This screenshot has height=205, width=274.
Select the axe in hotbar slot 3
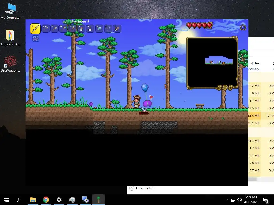click(54, 28)
